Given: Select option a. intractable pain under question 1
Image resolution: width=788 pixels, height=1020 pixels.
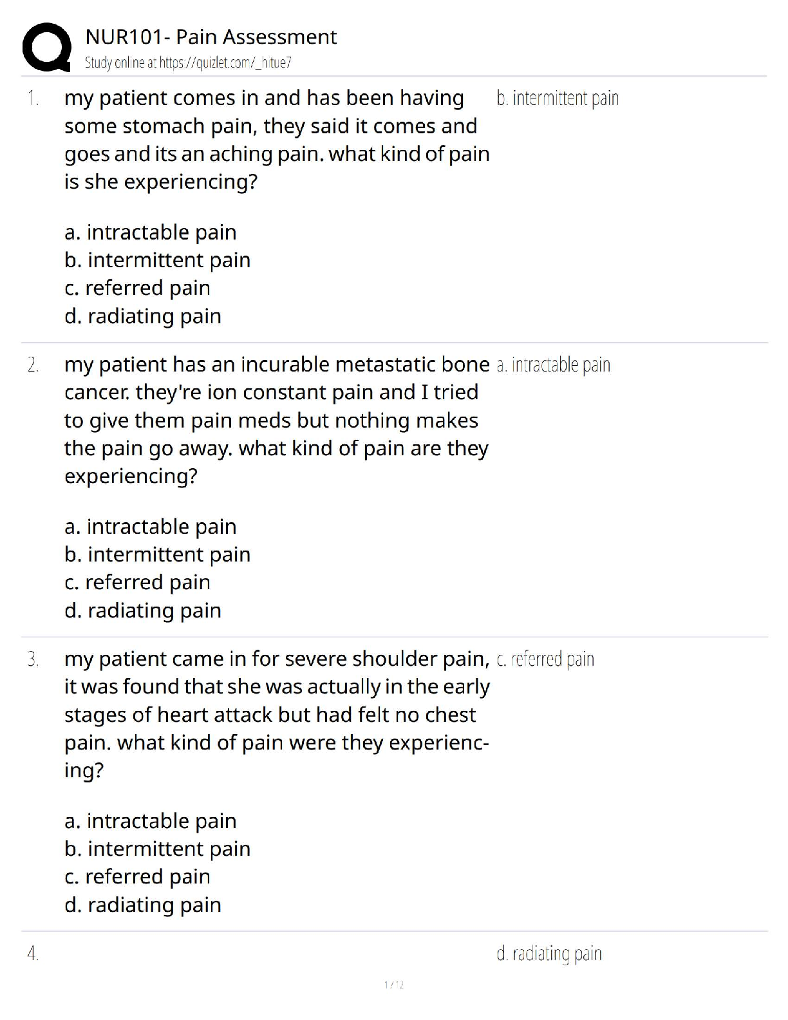Looking at the screenshot, I should point(150,232).
